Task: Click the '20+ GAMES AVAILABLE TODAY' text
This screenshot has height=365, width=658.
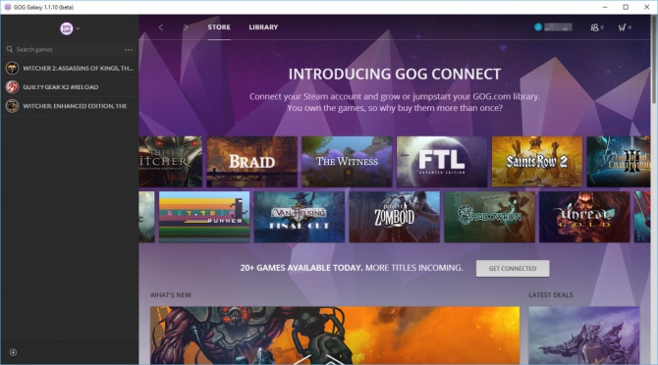Action: pyautogui.click(x=301, y=268)
